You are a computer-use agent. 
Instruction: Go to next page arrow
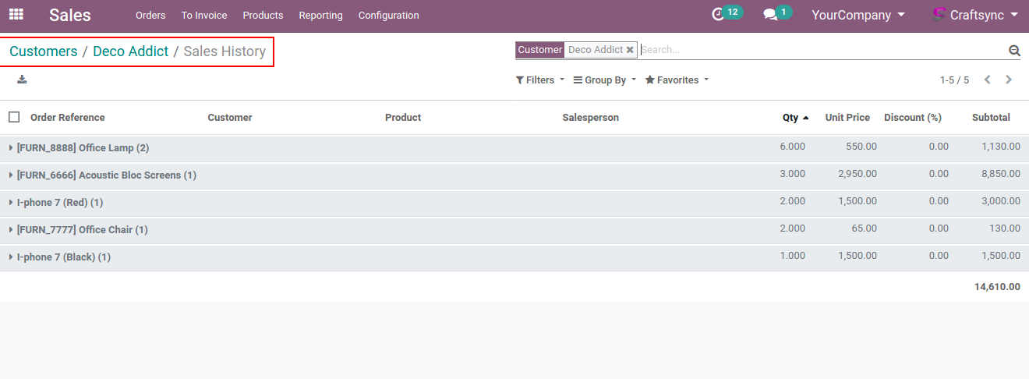point(1009,80)
